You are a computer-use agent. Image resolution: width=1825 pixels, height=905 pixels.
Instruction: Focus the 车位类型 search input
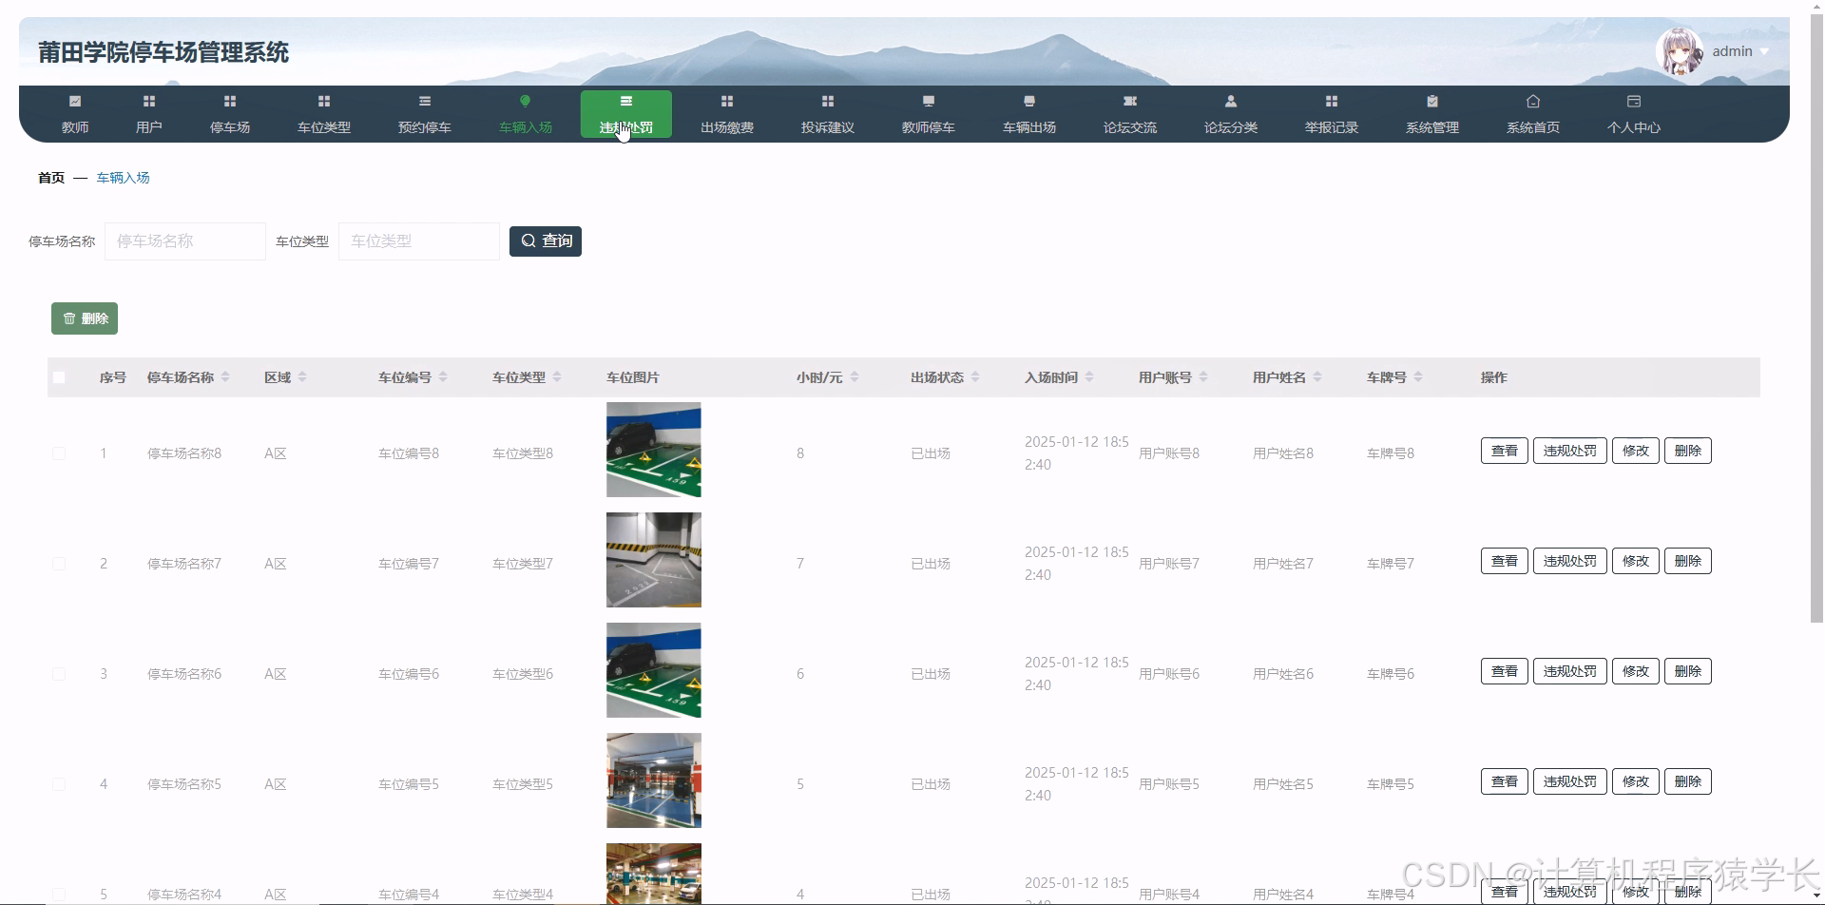[419, 241]
